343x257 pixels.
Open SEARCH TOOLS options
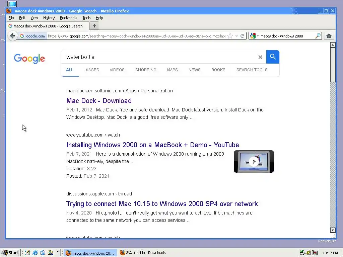click(x=252, y=70)
